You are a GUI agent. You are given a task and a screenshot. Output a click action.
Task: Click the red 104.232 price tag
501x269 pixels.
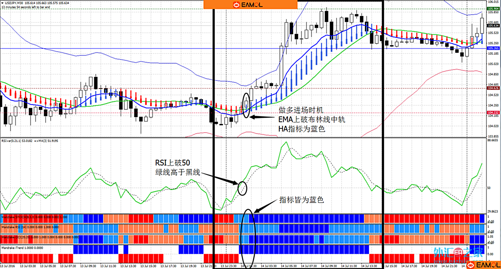[493, 112]
